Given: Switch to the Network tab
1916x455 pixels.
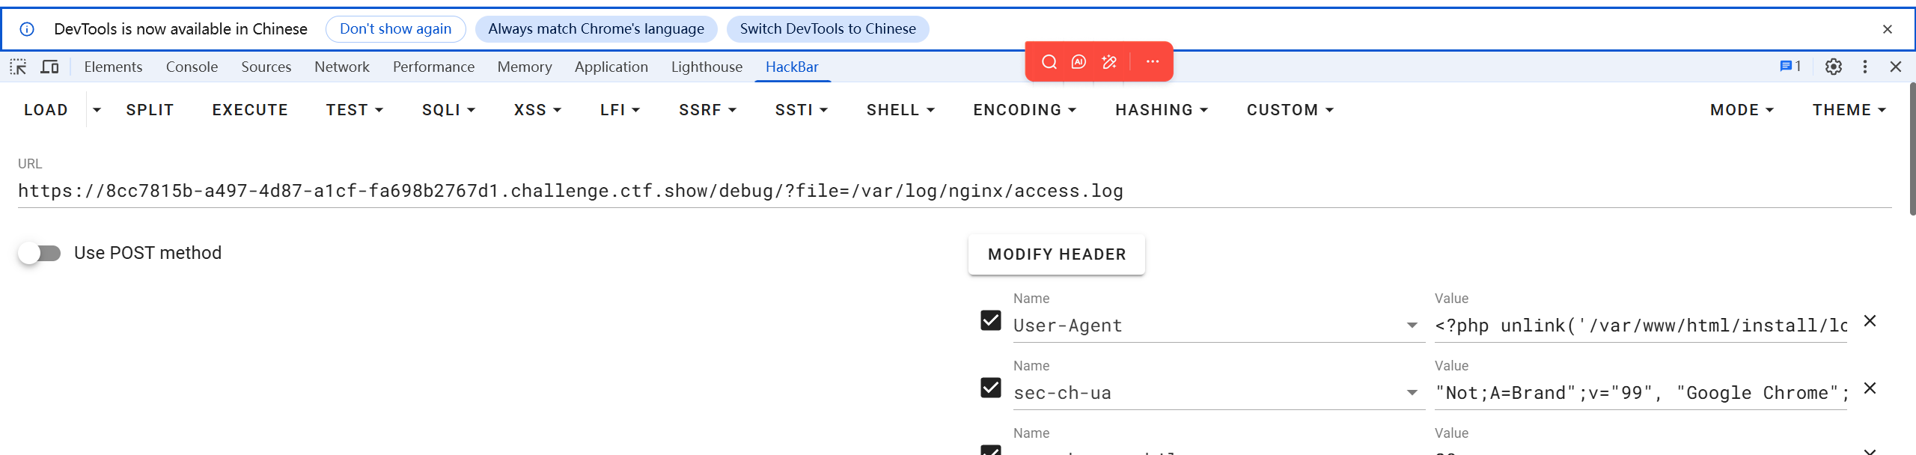Looking at the screenshot, I should [x=341, y=67].
